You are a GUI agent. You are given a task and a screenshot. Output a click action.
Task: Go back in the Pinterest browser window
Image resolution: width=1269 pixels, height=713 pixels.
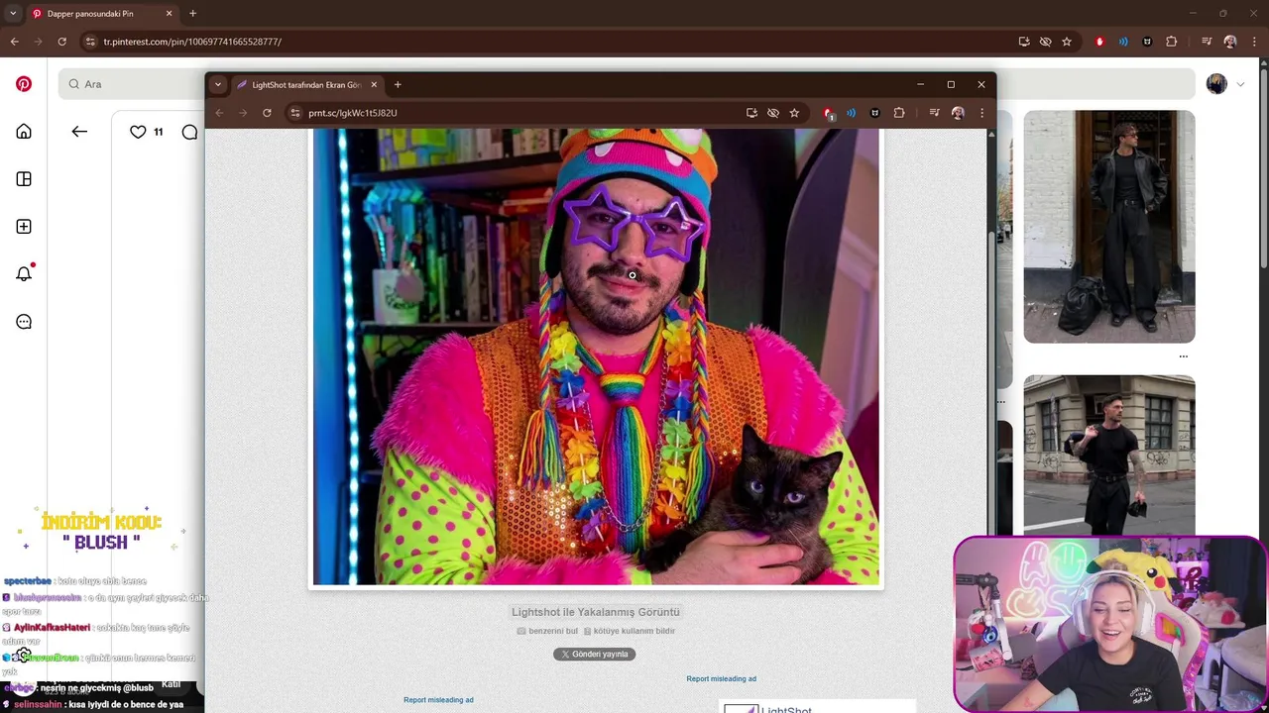tap(14, 42)
